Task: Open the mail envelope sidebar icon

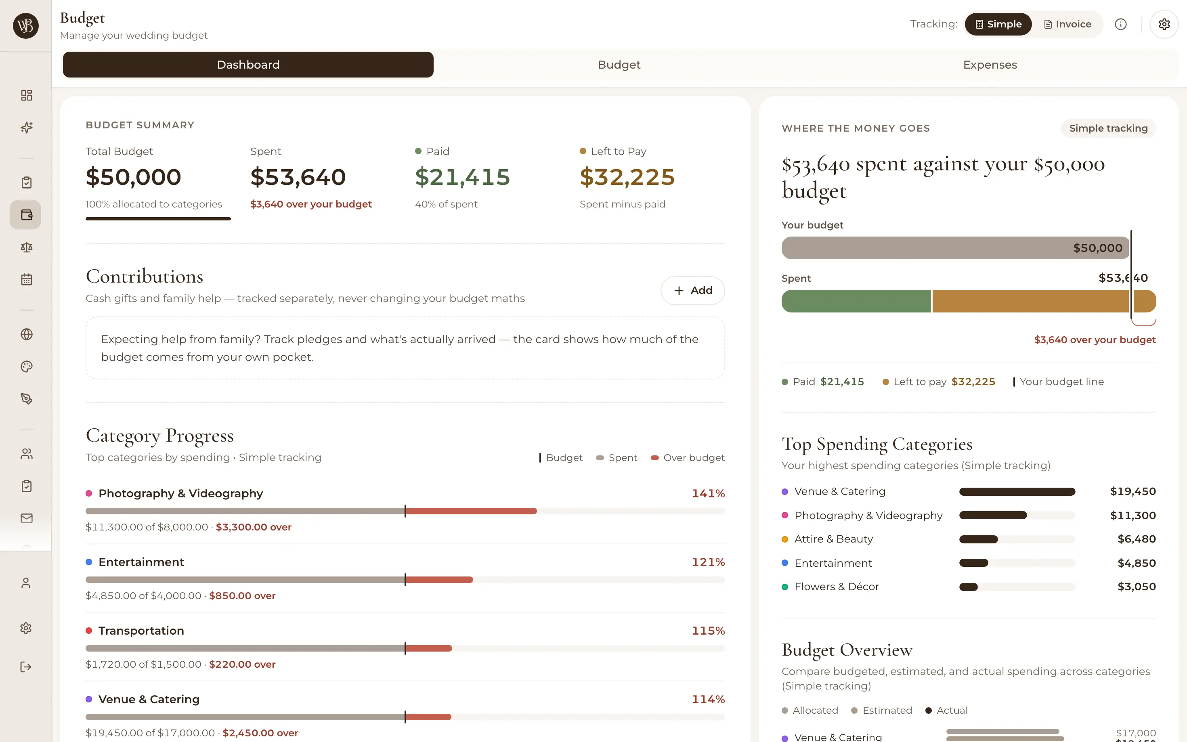Action: [x=27, y=519]
